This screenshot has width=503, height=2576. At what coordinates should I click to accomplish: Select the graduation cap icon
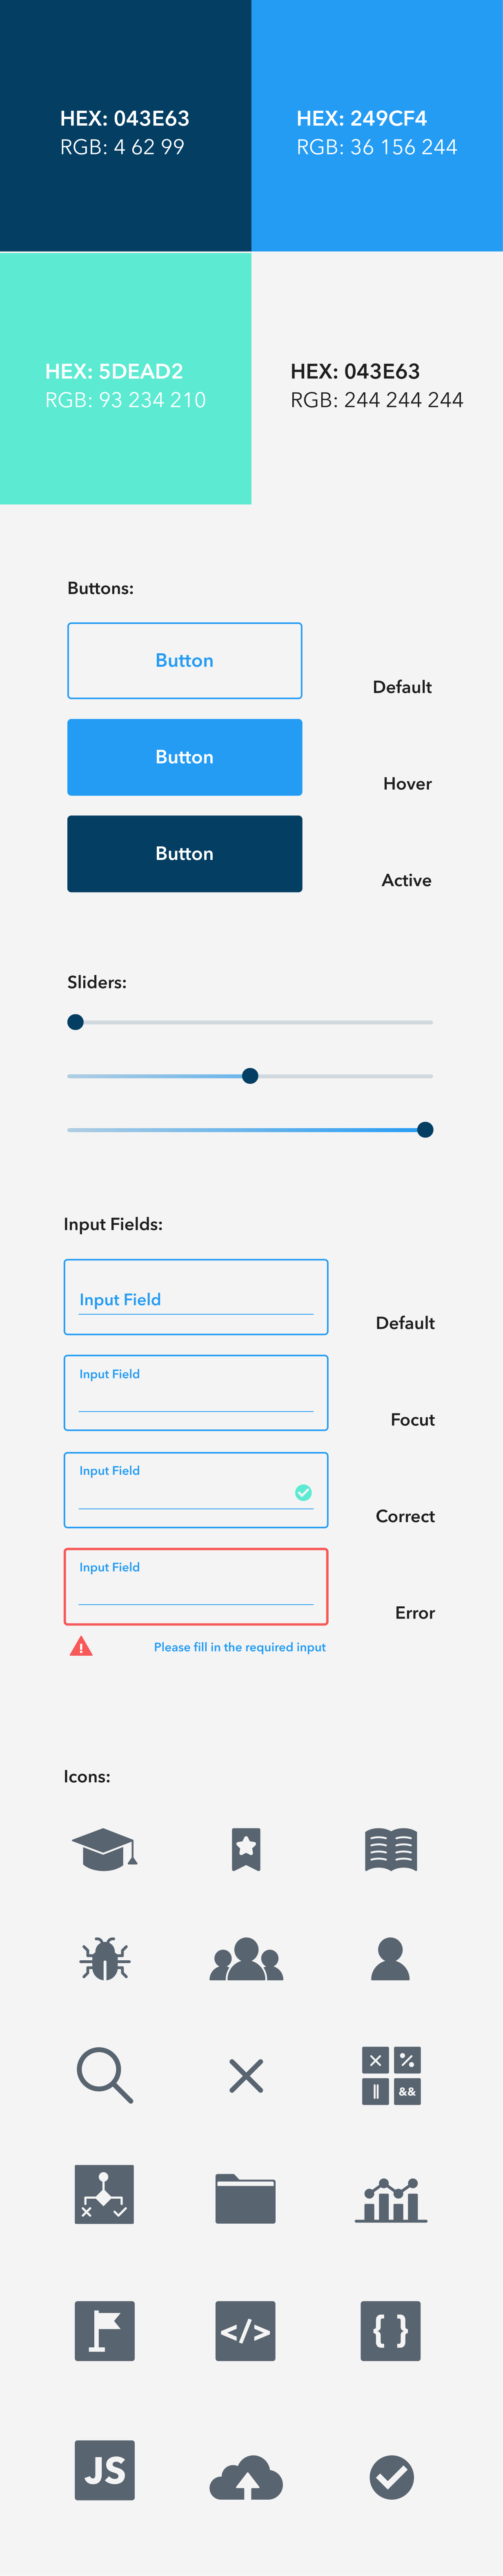(x=105, y=1849)
